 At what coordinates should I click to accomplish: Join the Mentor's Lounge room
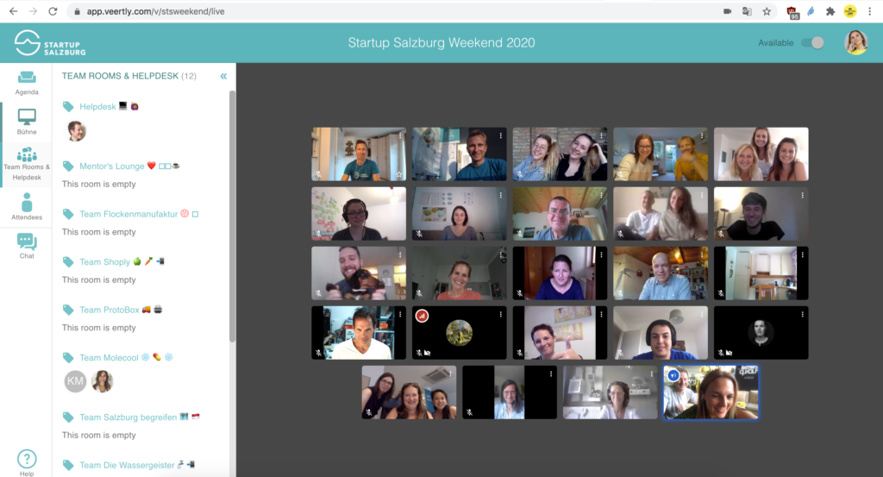pyautogui.click(x=112, y=166)
